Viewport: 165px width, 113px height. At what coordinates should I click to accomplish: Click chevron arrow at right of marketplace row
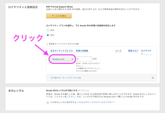point(153,78)
